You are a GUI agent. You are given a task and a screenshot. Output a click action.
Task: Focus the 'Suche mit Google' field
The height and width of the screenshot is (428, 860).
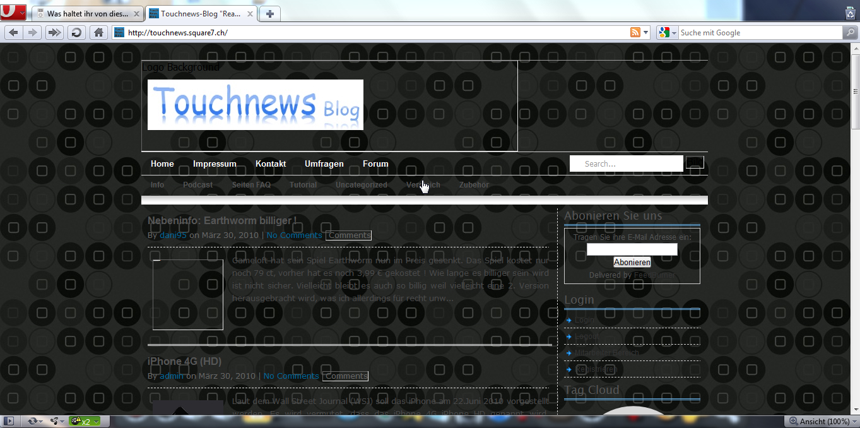760,33
